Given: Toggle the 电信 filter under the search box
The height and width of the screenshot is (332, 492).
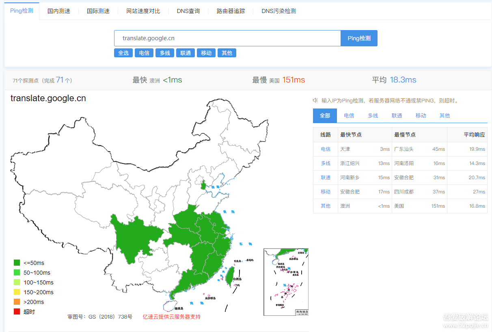Looking at the screenshot, I should [x=144, y=53].
